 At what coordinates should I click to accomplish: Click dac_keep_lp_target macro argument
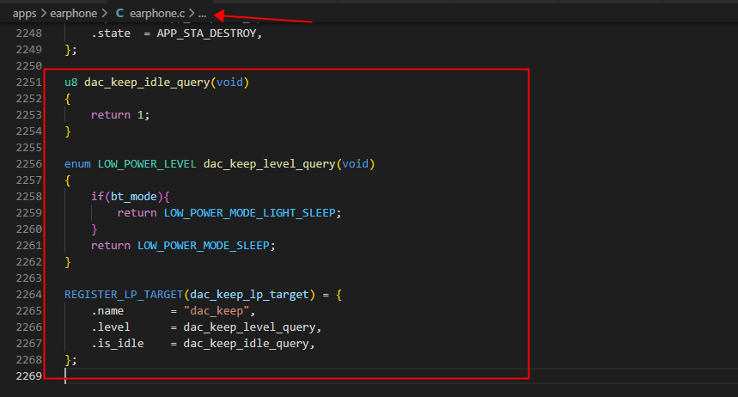[x=249, y=295]
